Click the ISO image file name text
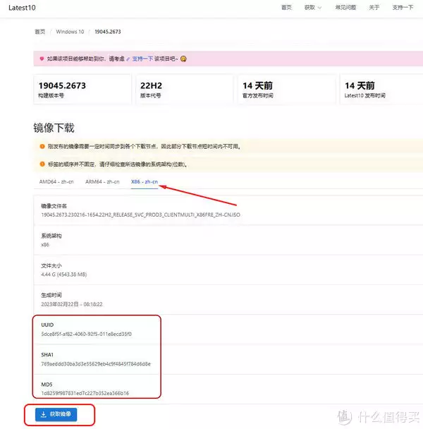This screenshot has height=429, width=423. point(140,214)
